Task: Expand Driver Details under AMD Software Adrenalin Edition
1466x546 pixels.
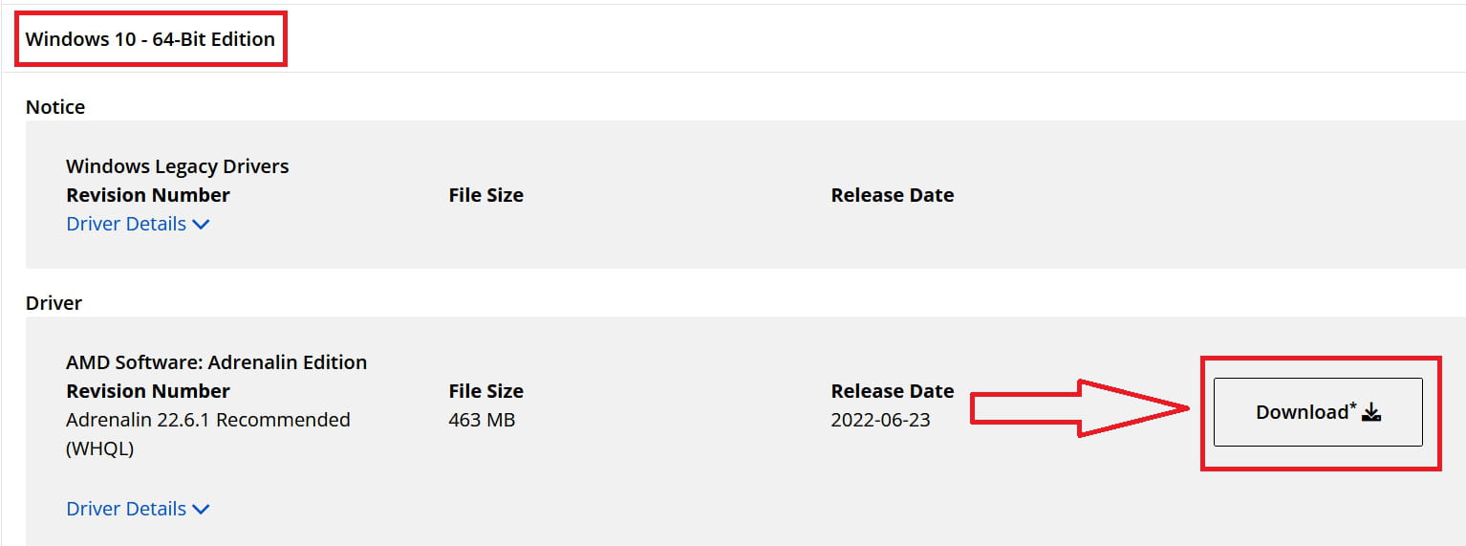Action: tap(138, 509)
